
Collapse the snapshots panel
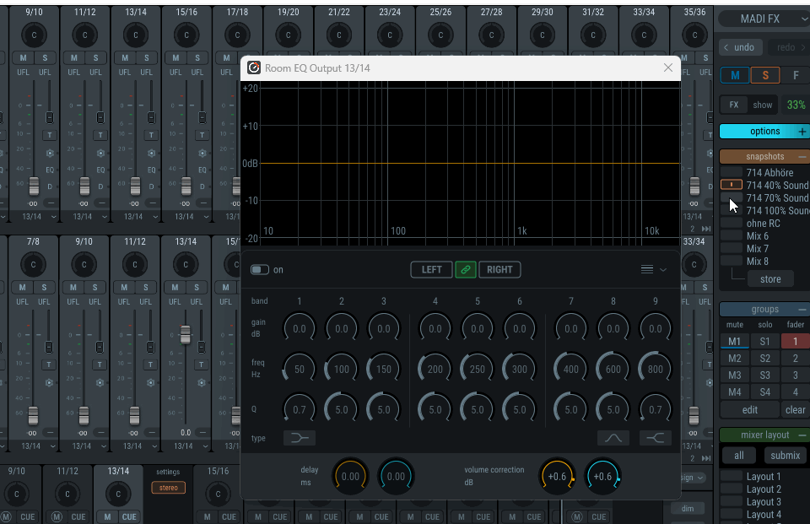click(x=802, y=157)
